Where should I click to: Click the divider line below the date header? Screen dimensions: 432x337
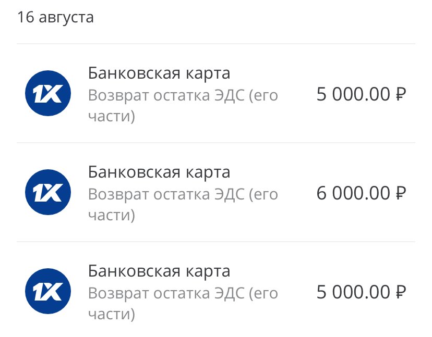coord(216,44)
